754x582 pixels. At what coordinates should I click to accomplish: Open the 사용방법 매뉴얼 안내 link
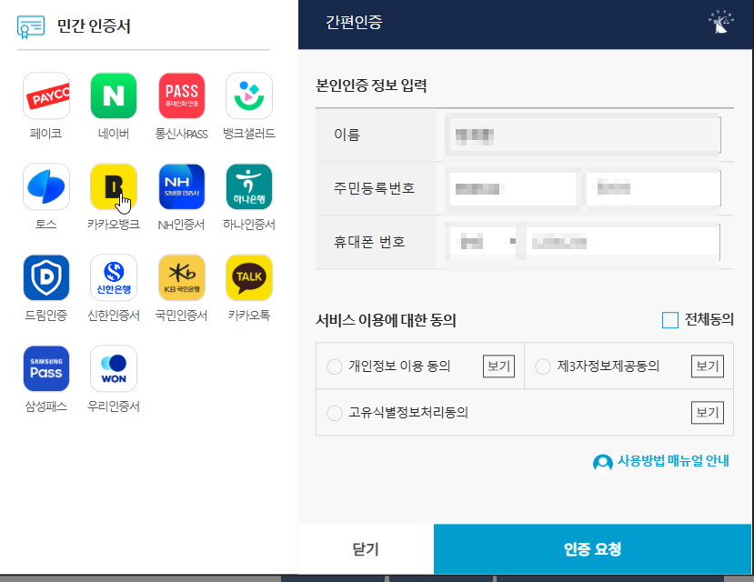click(x=673, y=461)
